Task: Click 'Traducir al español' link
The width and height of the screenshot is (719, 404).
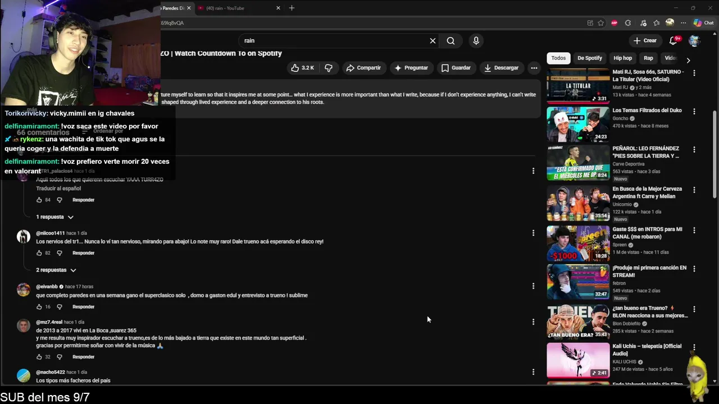Action: click(58, 189)
